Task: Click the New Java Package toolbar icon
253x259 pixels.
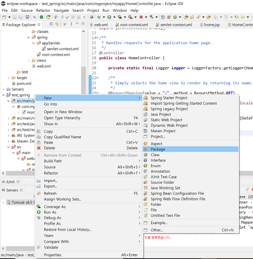Action: point(169,17)
